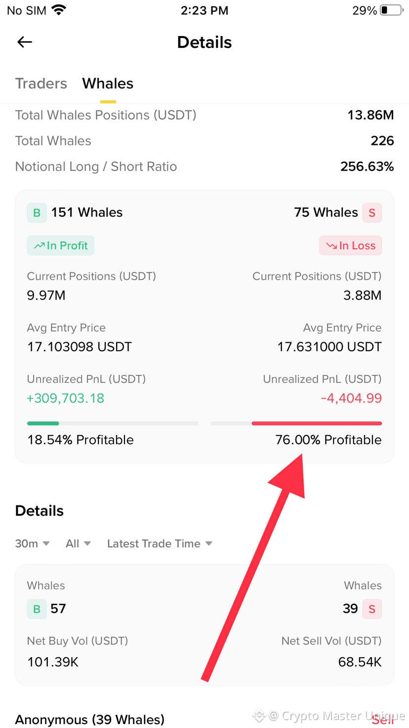Tap the Net Buy Vol 101.39K value

pyautogui.click(x=53, y=662)
